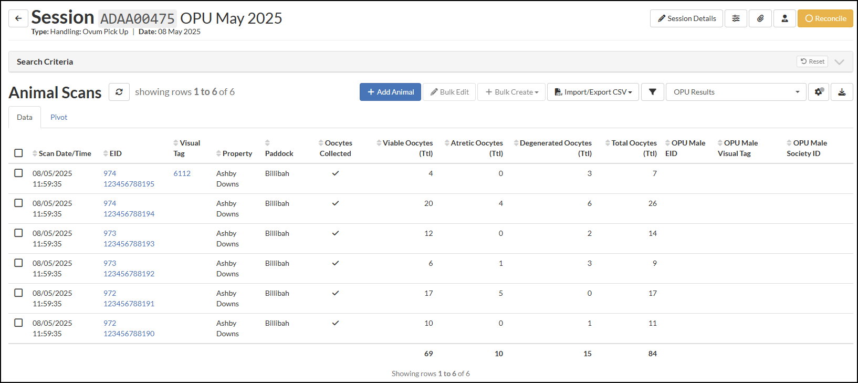
Task: Click the download icon button
Action: coord(842,92)
